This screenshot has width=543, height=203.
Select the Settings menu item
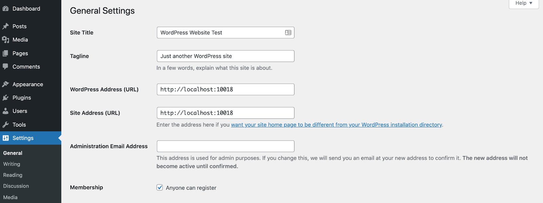point(31,138)
